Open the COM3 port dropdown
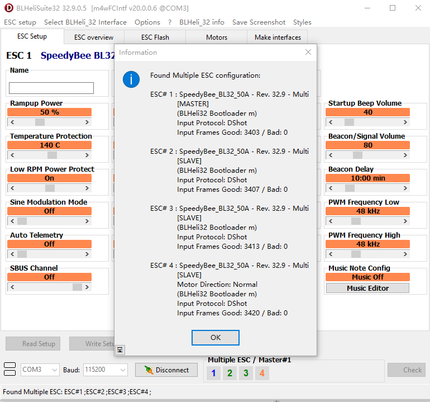 click(40, 370)
